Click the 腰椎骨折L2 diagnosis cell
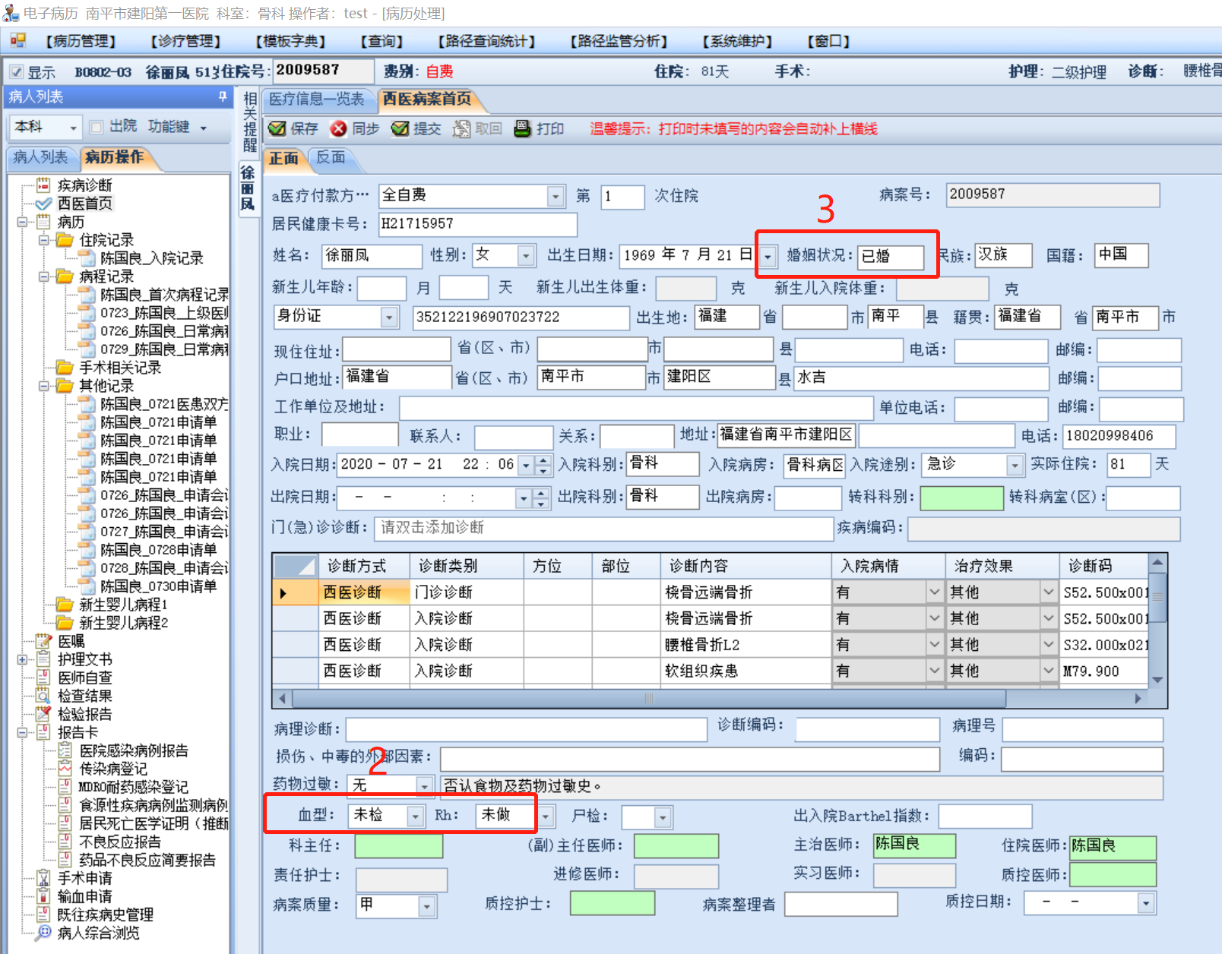1222x954 pixels. coord(746,645)
